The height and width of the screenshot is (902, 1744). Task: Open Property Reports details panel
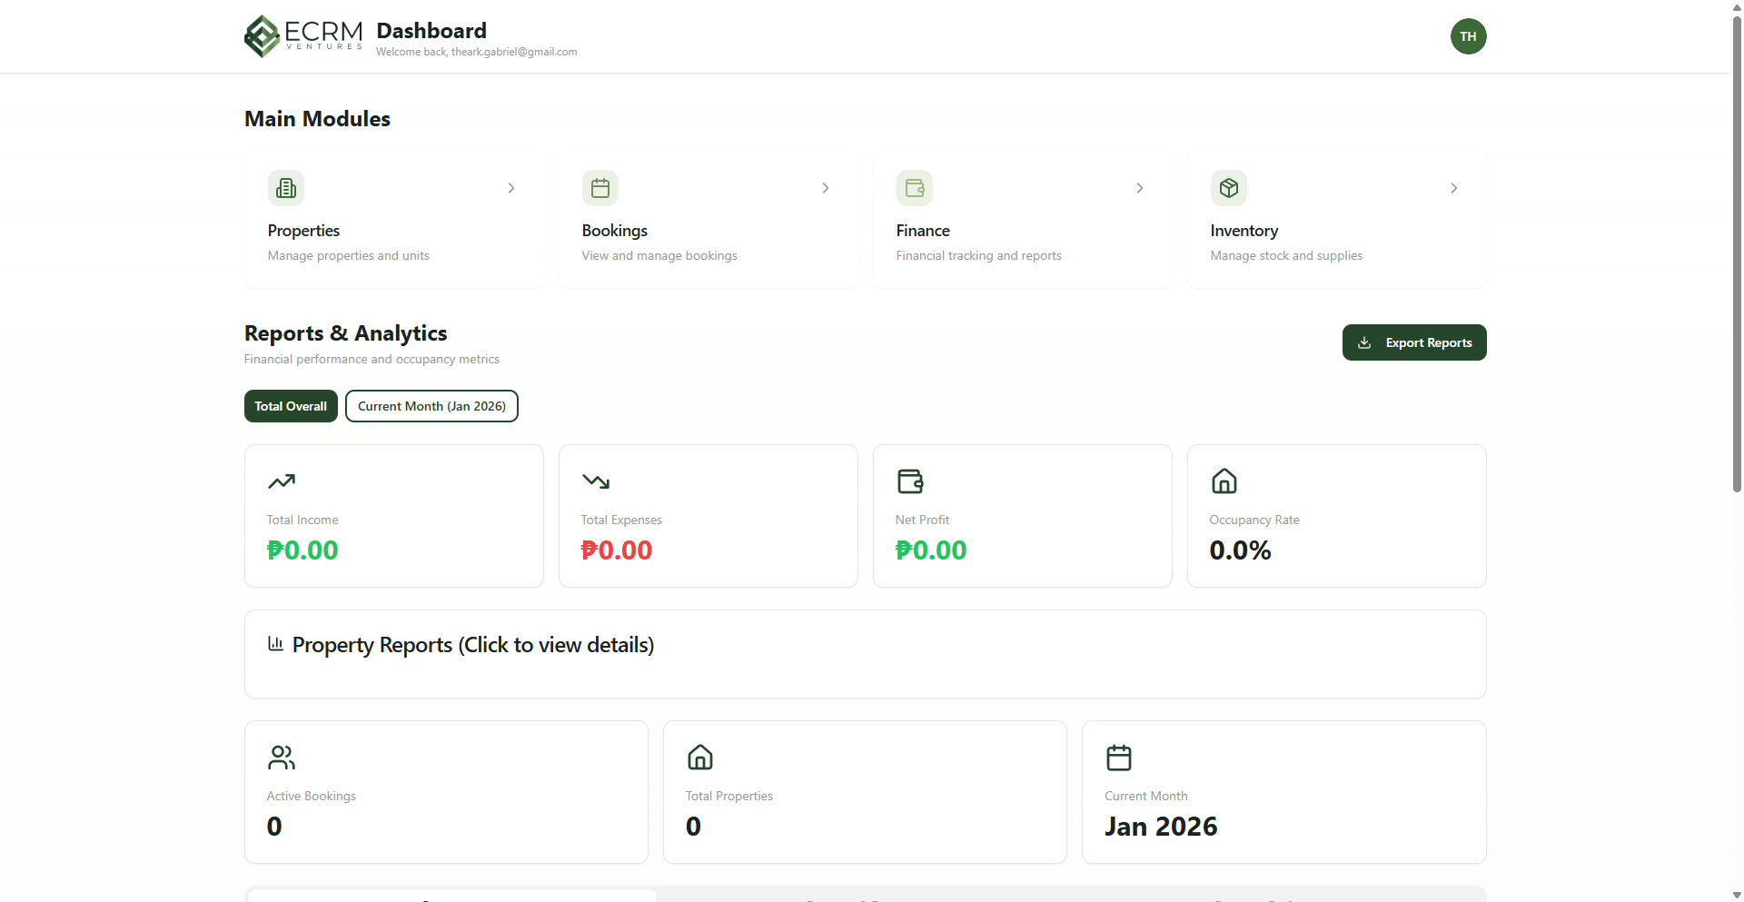[x=472, y=645]
